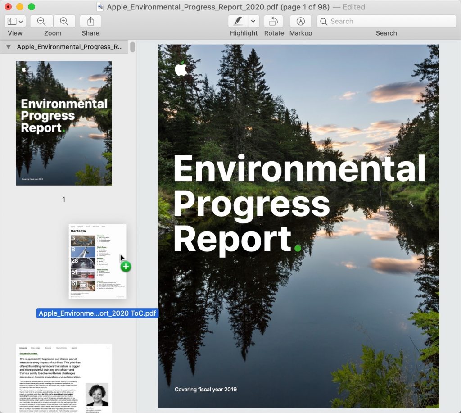Show the Markup toolbar
Image resolution: width=461 pixels, height=413 pixels.
pyautogui.click(x=300, y=21)
